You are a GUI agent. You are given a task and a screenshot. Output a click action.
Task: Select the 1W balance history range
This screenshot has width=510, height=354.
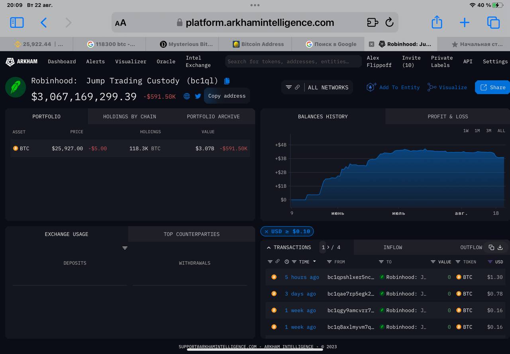point(466,131)
